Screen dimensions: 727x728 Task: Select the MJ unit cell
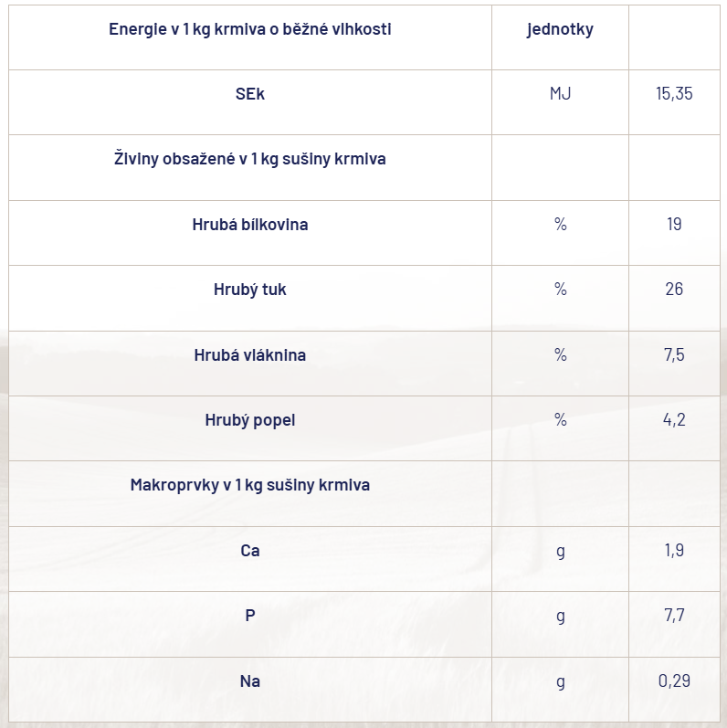tap(560, 94)
